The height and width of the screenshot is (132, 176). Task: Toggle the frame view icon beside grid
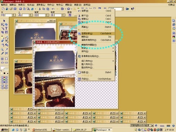pos(7,59)
